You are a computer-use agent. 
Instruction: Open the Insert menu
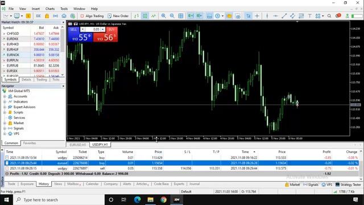click(x=35, y=9)
